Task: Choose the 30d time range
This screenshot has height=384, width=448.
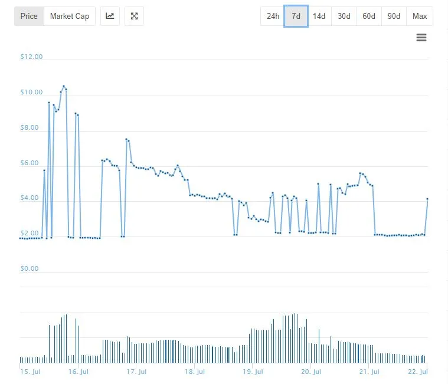Action: [x=344, y=17]
